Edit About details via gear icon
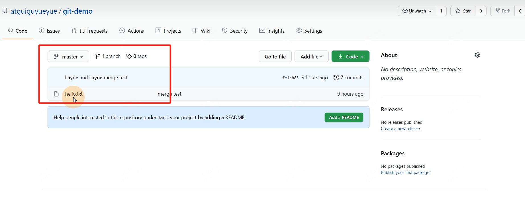The width and height of the screenshot is (525, 197). click(478, 55)
